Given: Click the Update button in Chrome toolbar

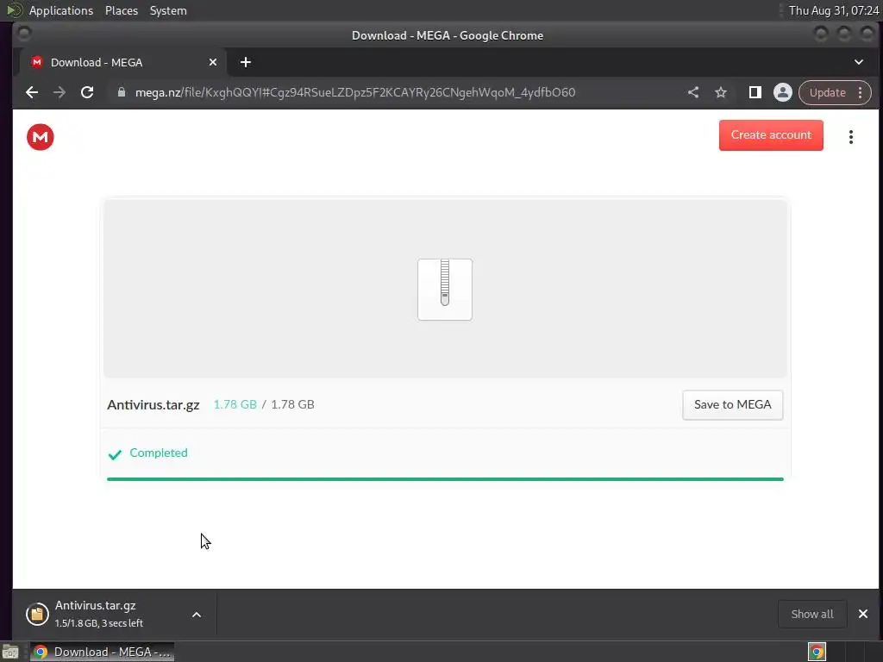Looking at the screenshot, I should coord(827,92).
